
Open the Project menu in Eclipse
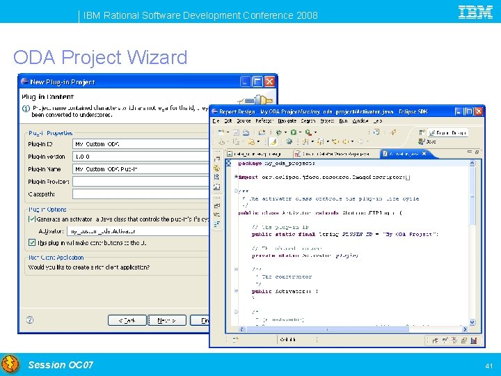pyautogui.click(x=327, y=121)
